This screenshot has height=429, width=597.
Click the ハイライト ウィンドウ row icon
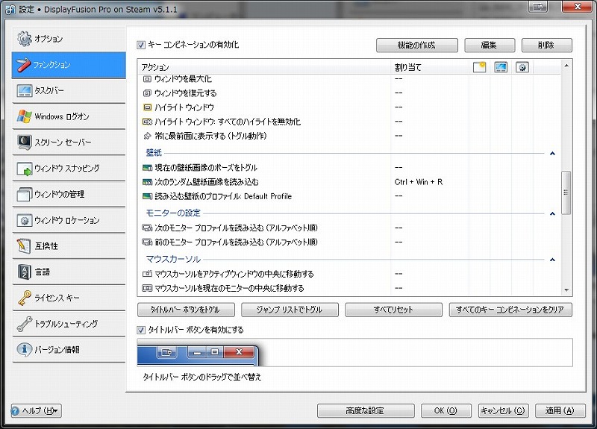[147, 107]
